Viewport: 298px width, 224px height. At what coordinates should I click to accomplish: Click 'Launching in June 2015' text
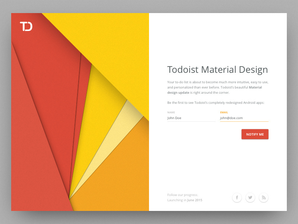coord(185,200)
